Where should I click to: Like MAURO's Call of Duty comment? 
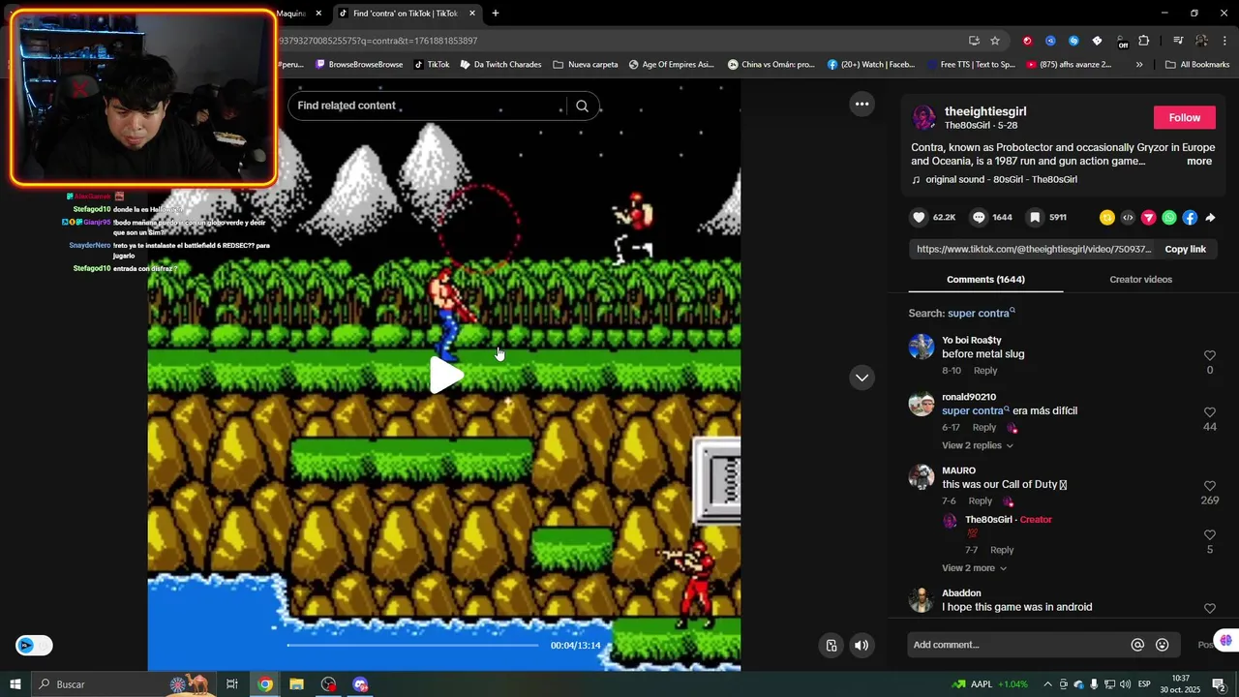[1210, 486]
